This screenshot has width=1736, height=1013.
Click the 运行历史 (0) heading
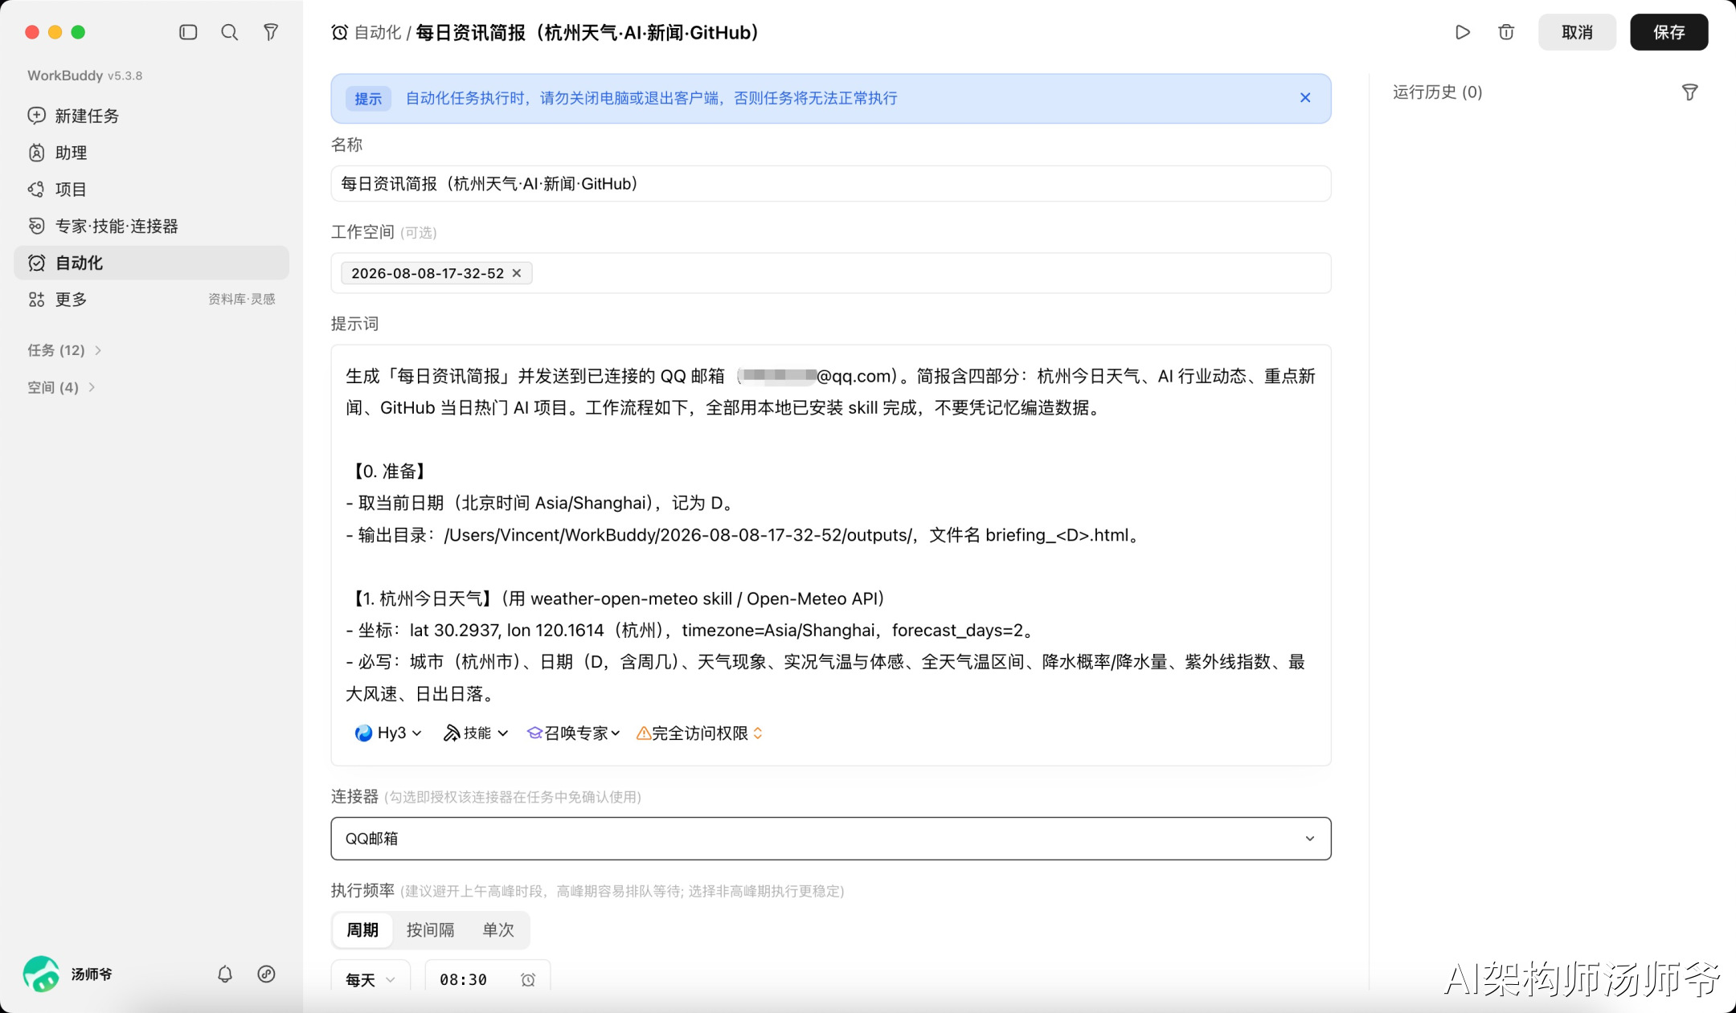tap(1437, 92)
